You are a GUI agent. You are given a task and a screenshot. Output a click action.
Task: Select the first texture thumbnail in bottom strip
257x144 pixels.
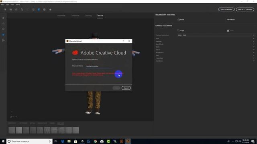pyautogui.click(x=12, y=130)
